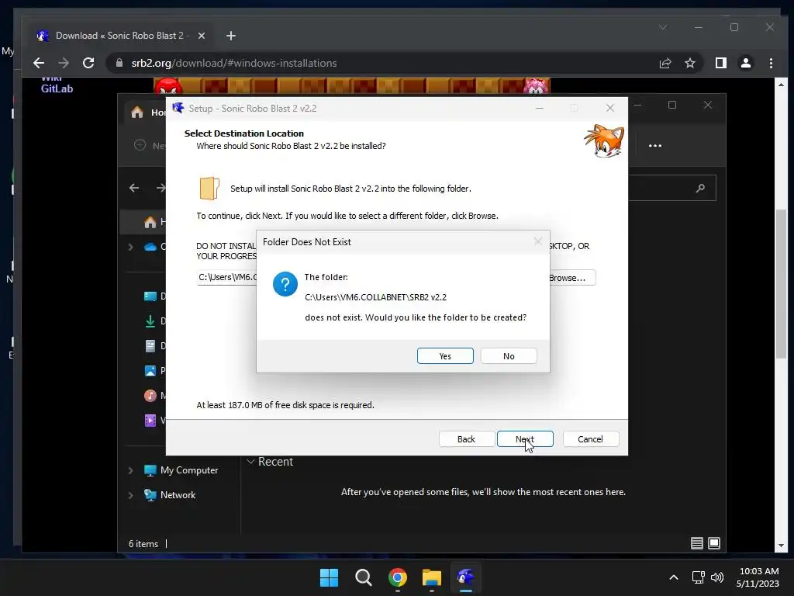Open Chrome tab search dropdown arrow
This screenshot has height=596, width=794.
point(662,27)
